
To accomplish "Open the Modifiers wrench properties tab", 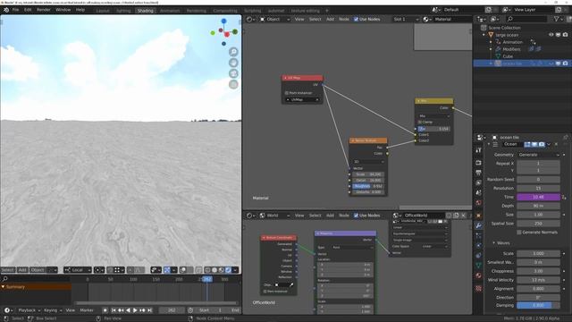I will pos(479,225).
